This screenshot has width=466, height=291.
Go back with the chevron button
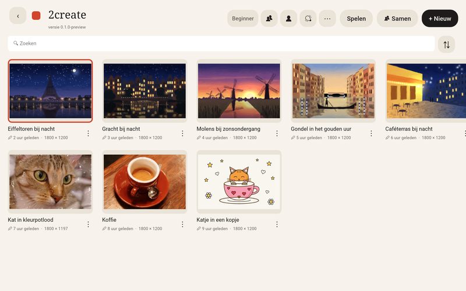point(18,16)
